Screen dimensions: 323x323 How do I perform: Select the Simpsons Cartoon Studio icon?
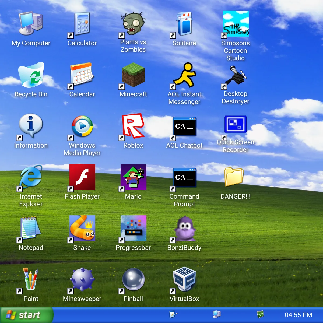236,24
